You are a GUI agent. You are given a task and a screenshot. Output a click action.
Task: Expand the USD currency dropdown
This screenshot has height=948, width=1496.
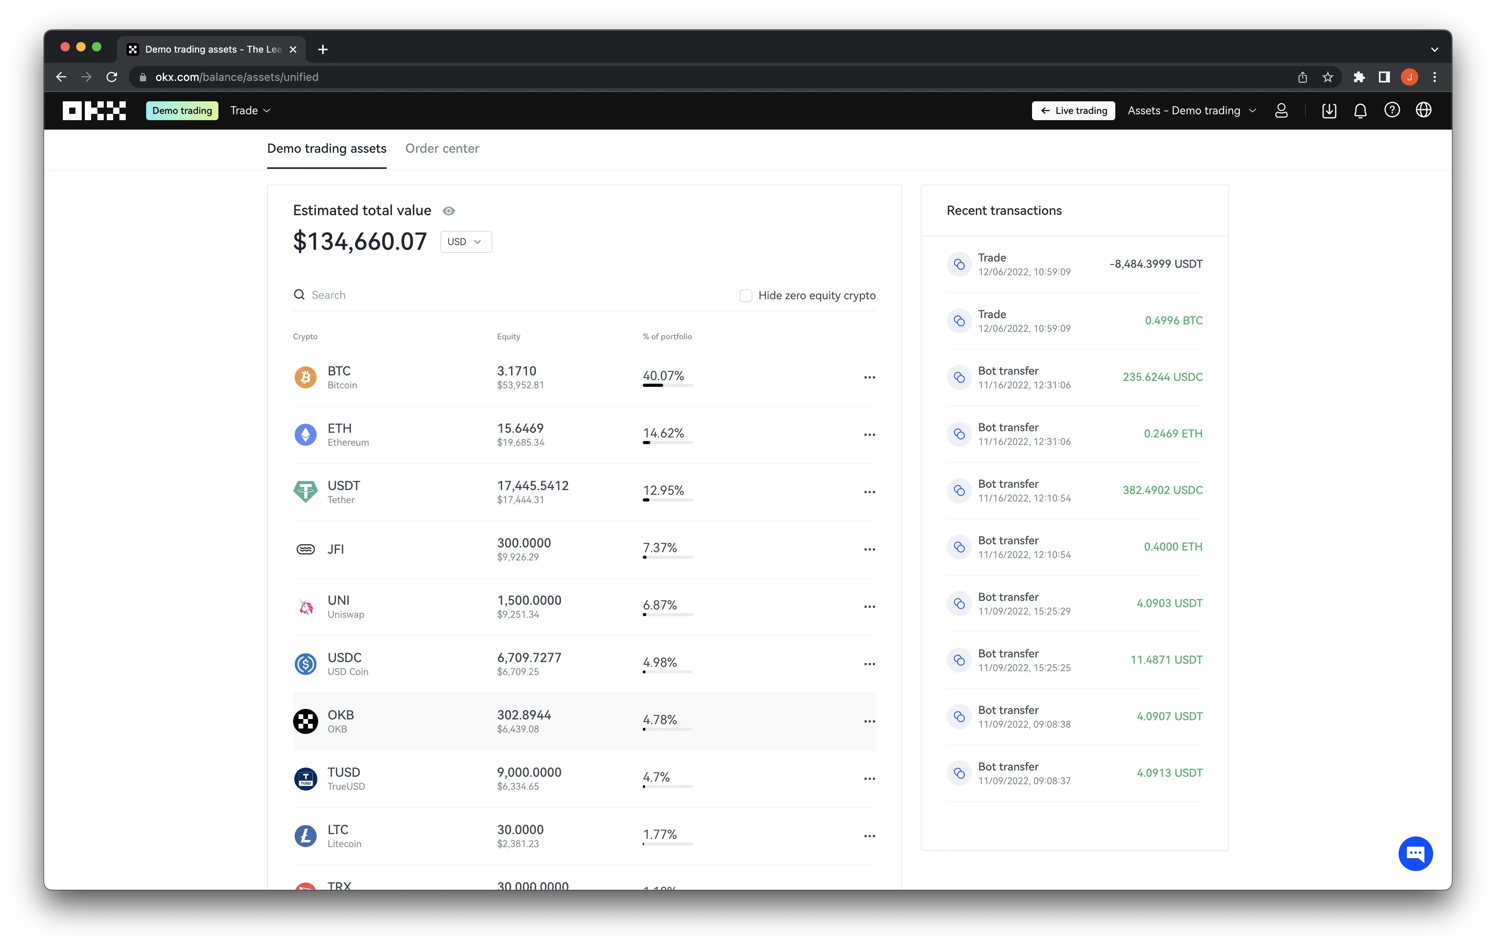click(466, 241)
